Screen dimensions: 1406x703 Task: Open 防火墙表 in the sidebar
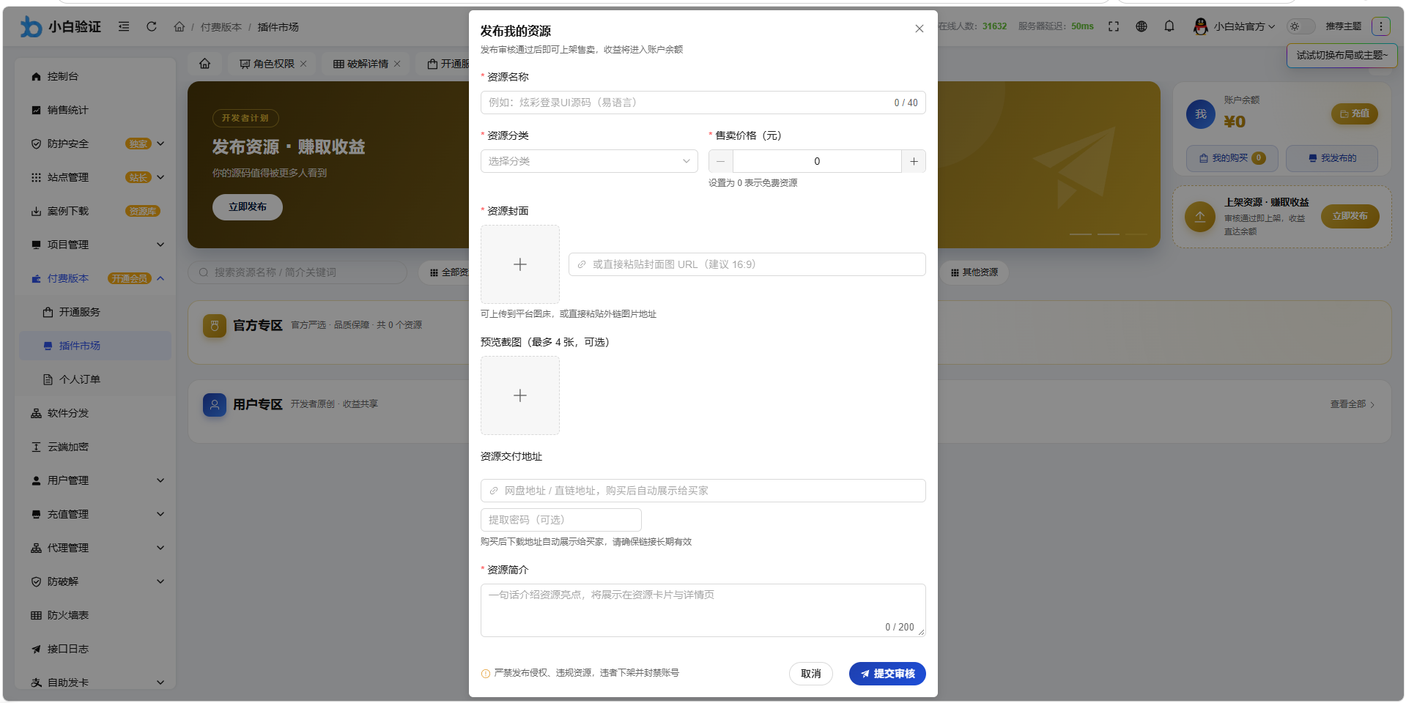pyautogui.click(x=95, y=615)
